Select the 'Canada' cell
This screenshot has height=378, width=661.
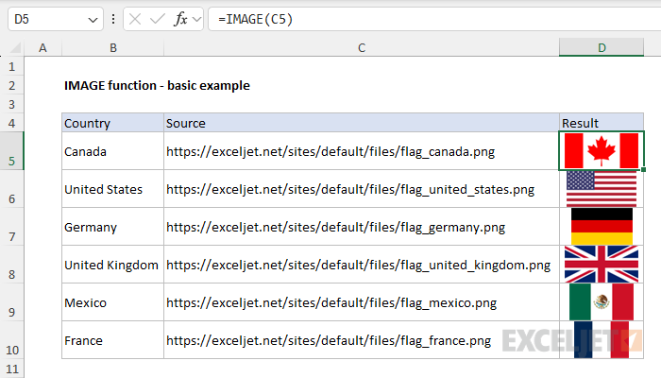pos(112,151)
